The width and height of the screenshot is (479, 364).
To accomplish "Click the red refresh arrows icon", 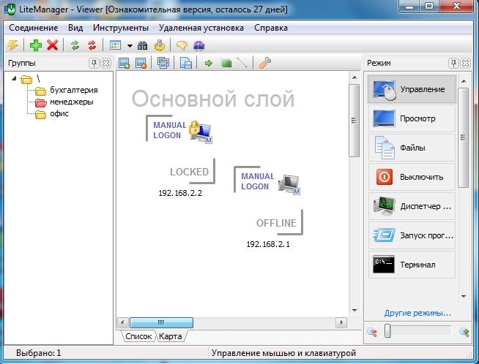I will pyautogui.click(x=92, y=45).
